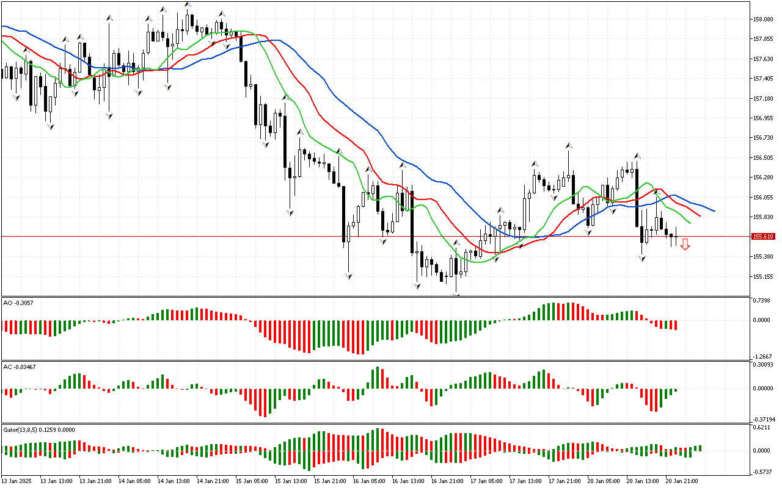Click the 13 Jan 21:00 time label

click(95, 481)
